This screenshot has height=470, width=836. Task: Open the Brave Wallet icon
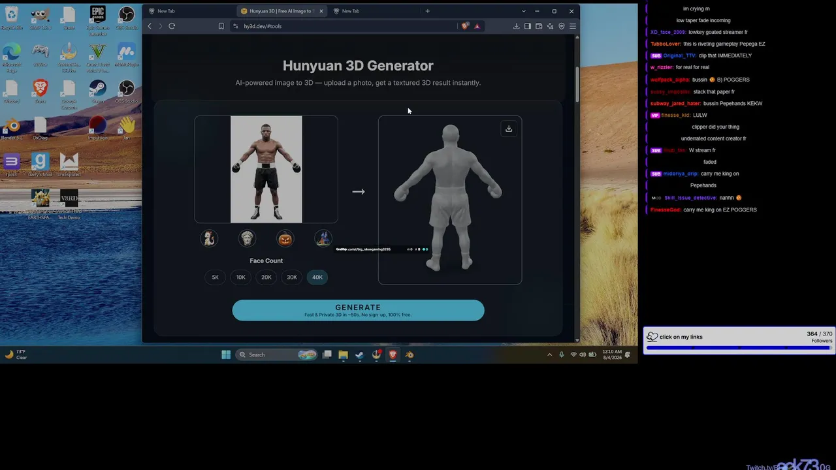pos(539,26)
